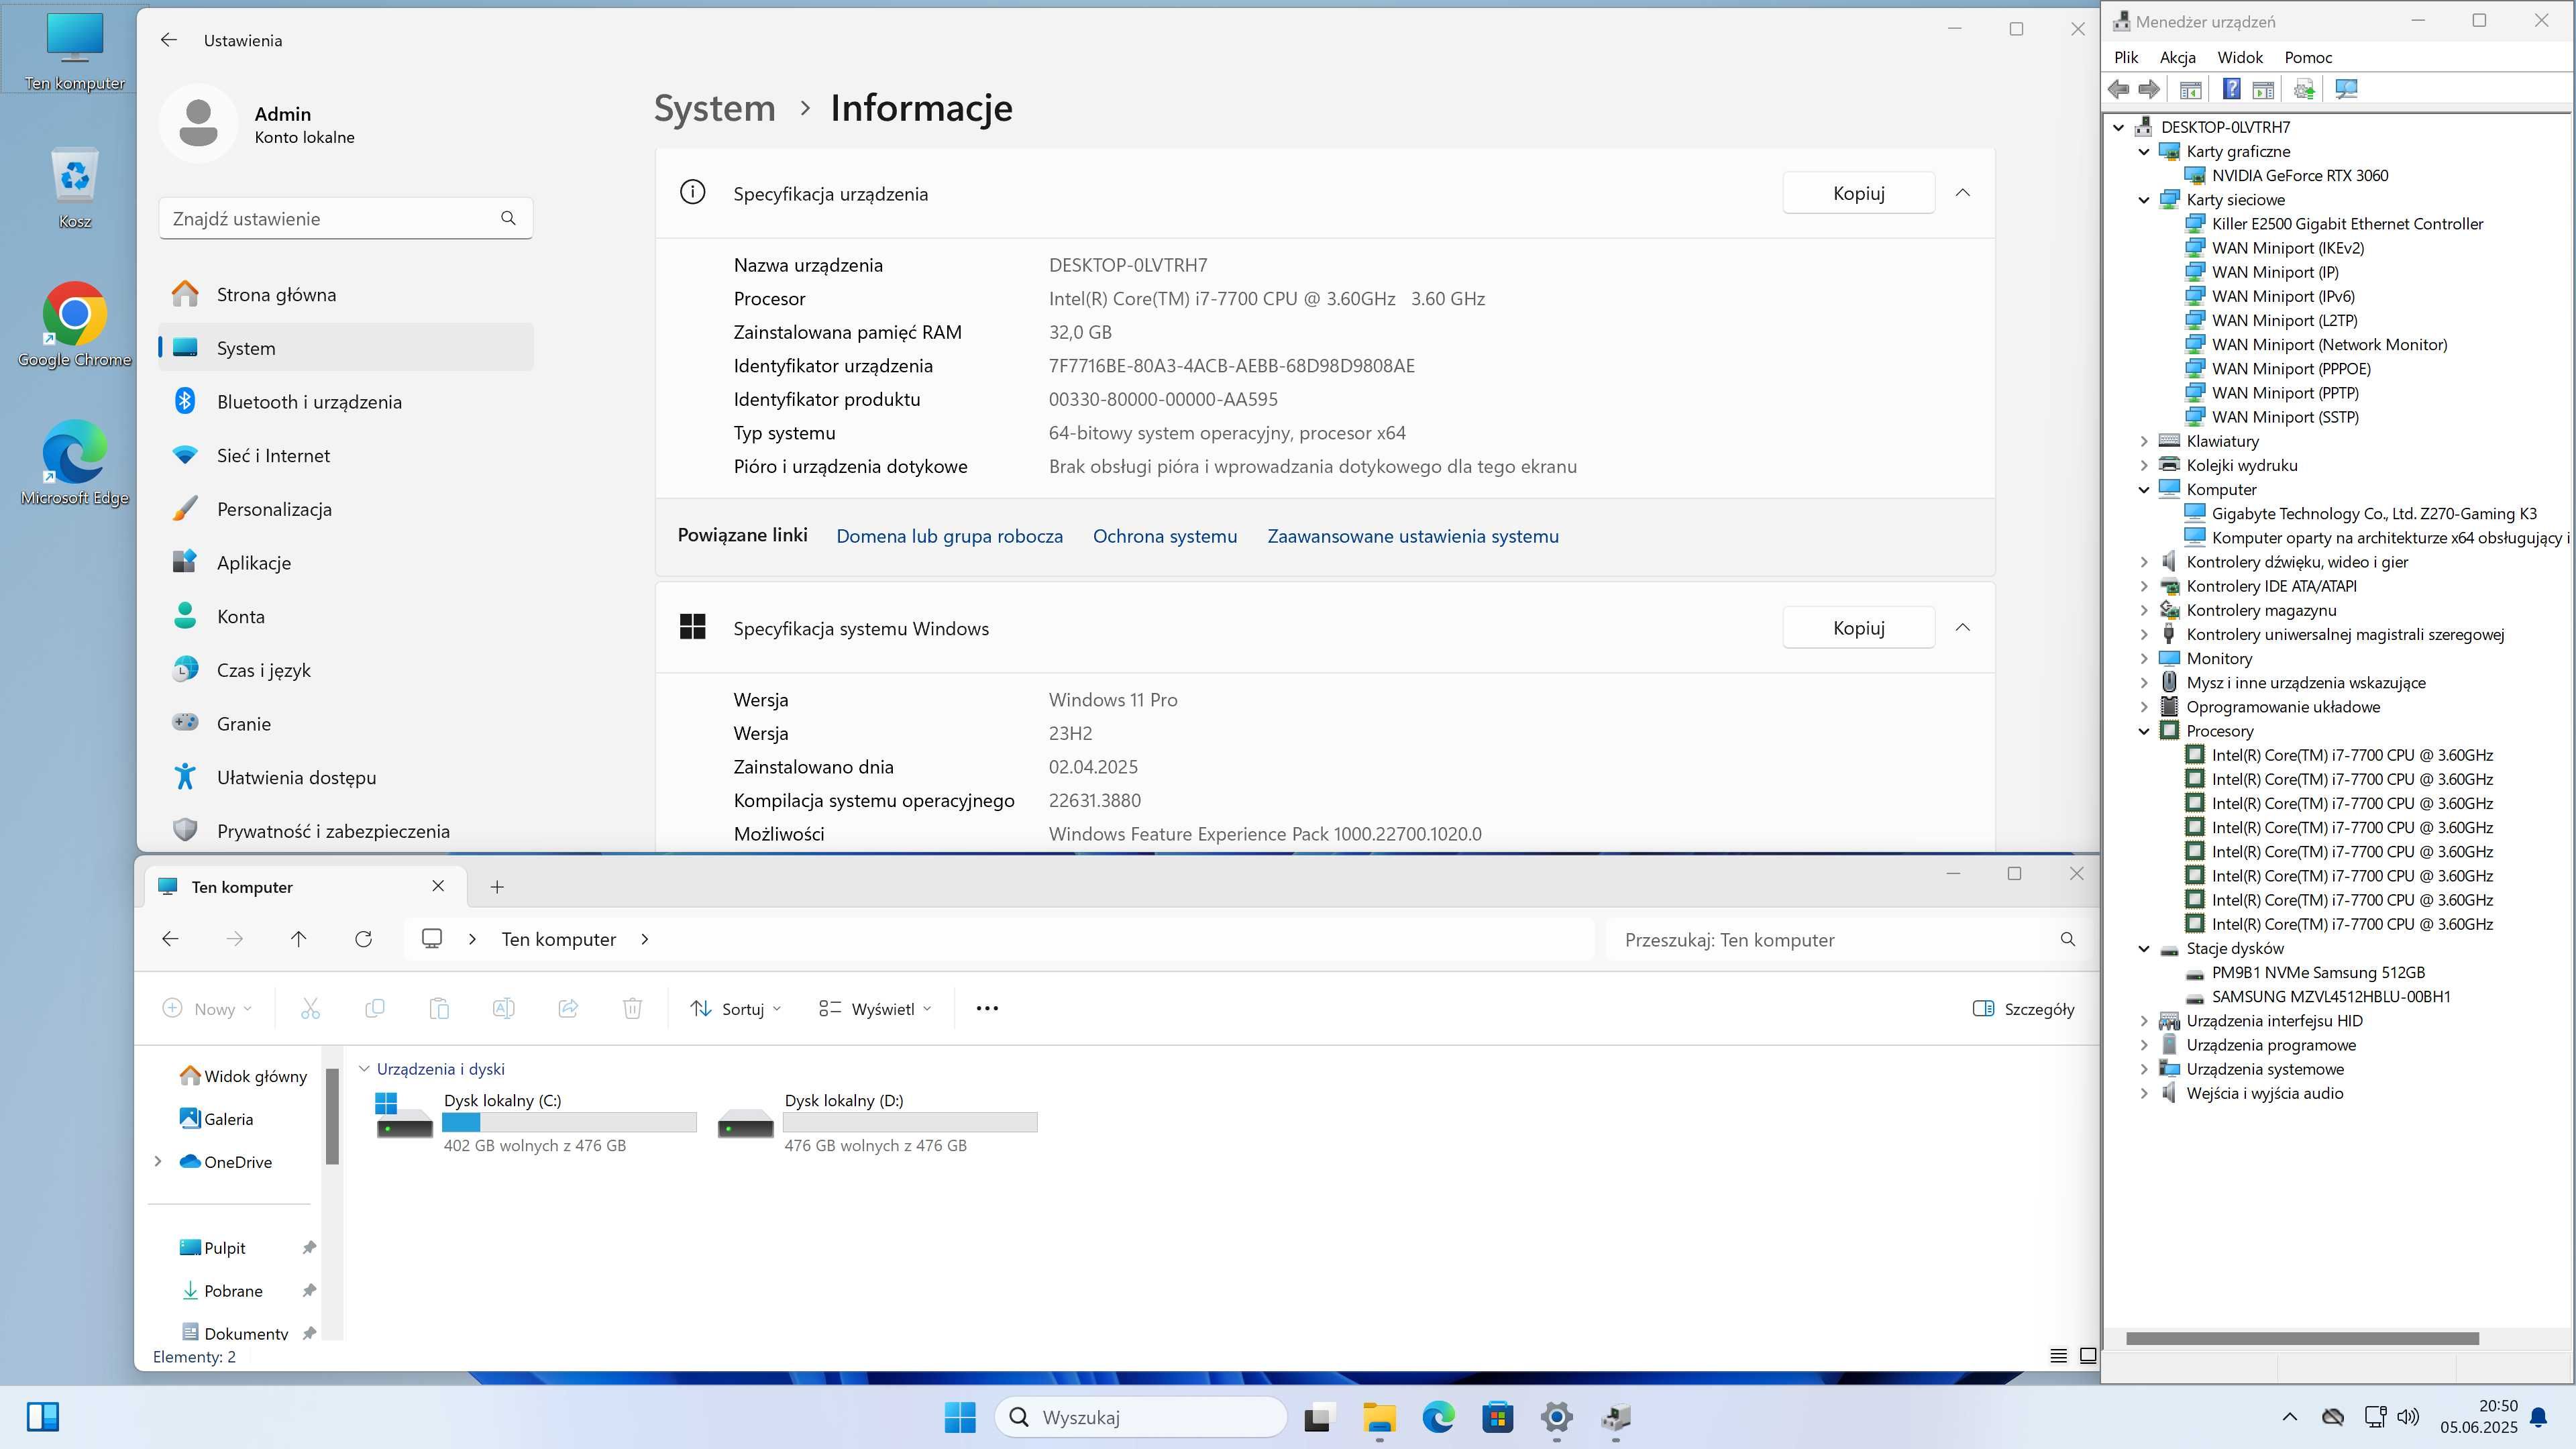Viewport: 2576px width, 1449px height.
Task: Open Bluetooth i urządzenia settings page
Action: point(346,402)
